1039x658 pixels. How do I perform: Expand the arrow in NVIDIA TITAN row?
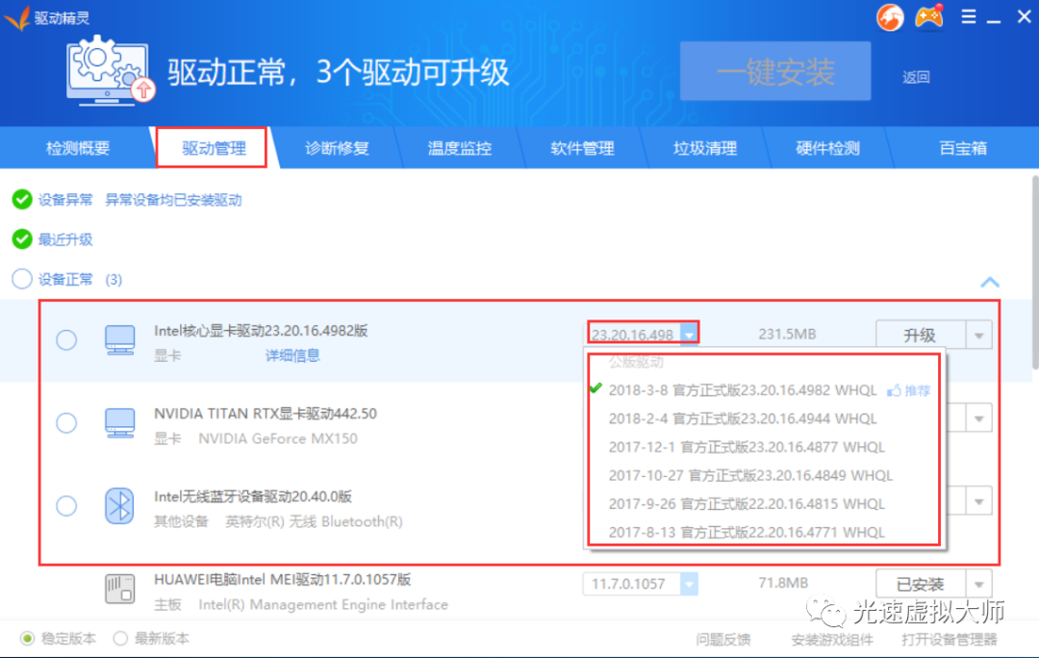point(978,418)
